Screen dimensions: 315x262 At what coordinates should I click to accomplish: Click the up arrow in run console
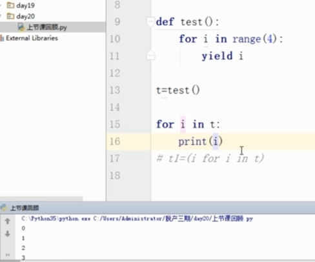tap(8, 221)
